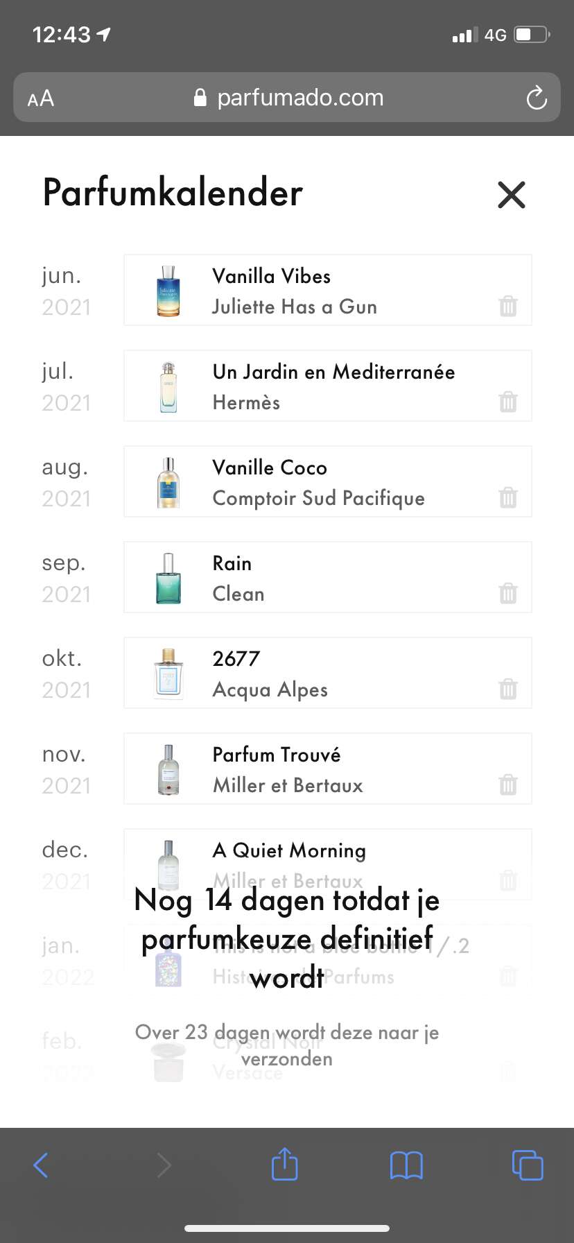Open the Vanilla Vibes bottle thumbnail
The width and height of the screenshot is (574, 1243).
168,291
